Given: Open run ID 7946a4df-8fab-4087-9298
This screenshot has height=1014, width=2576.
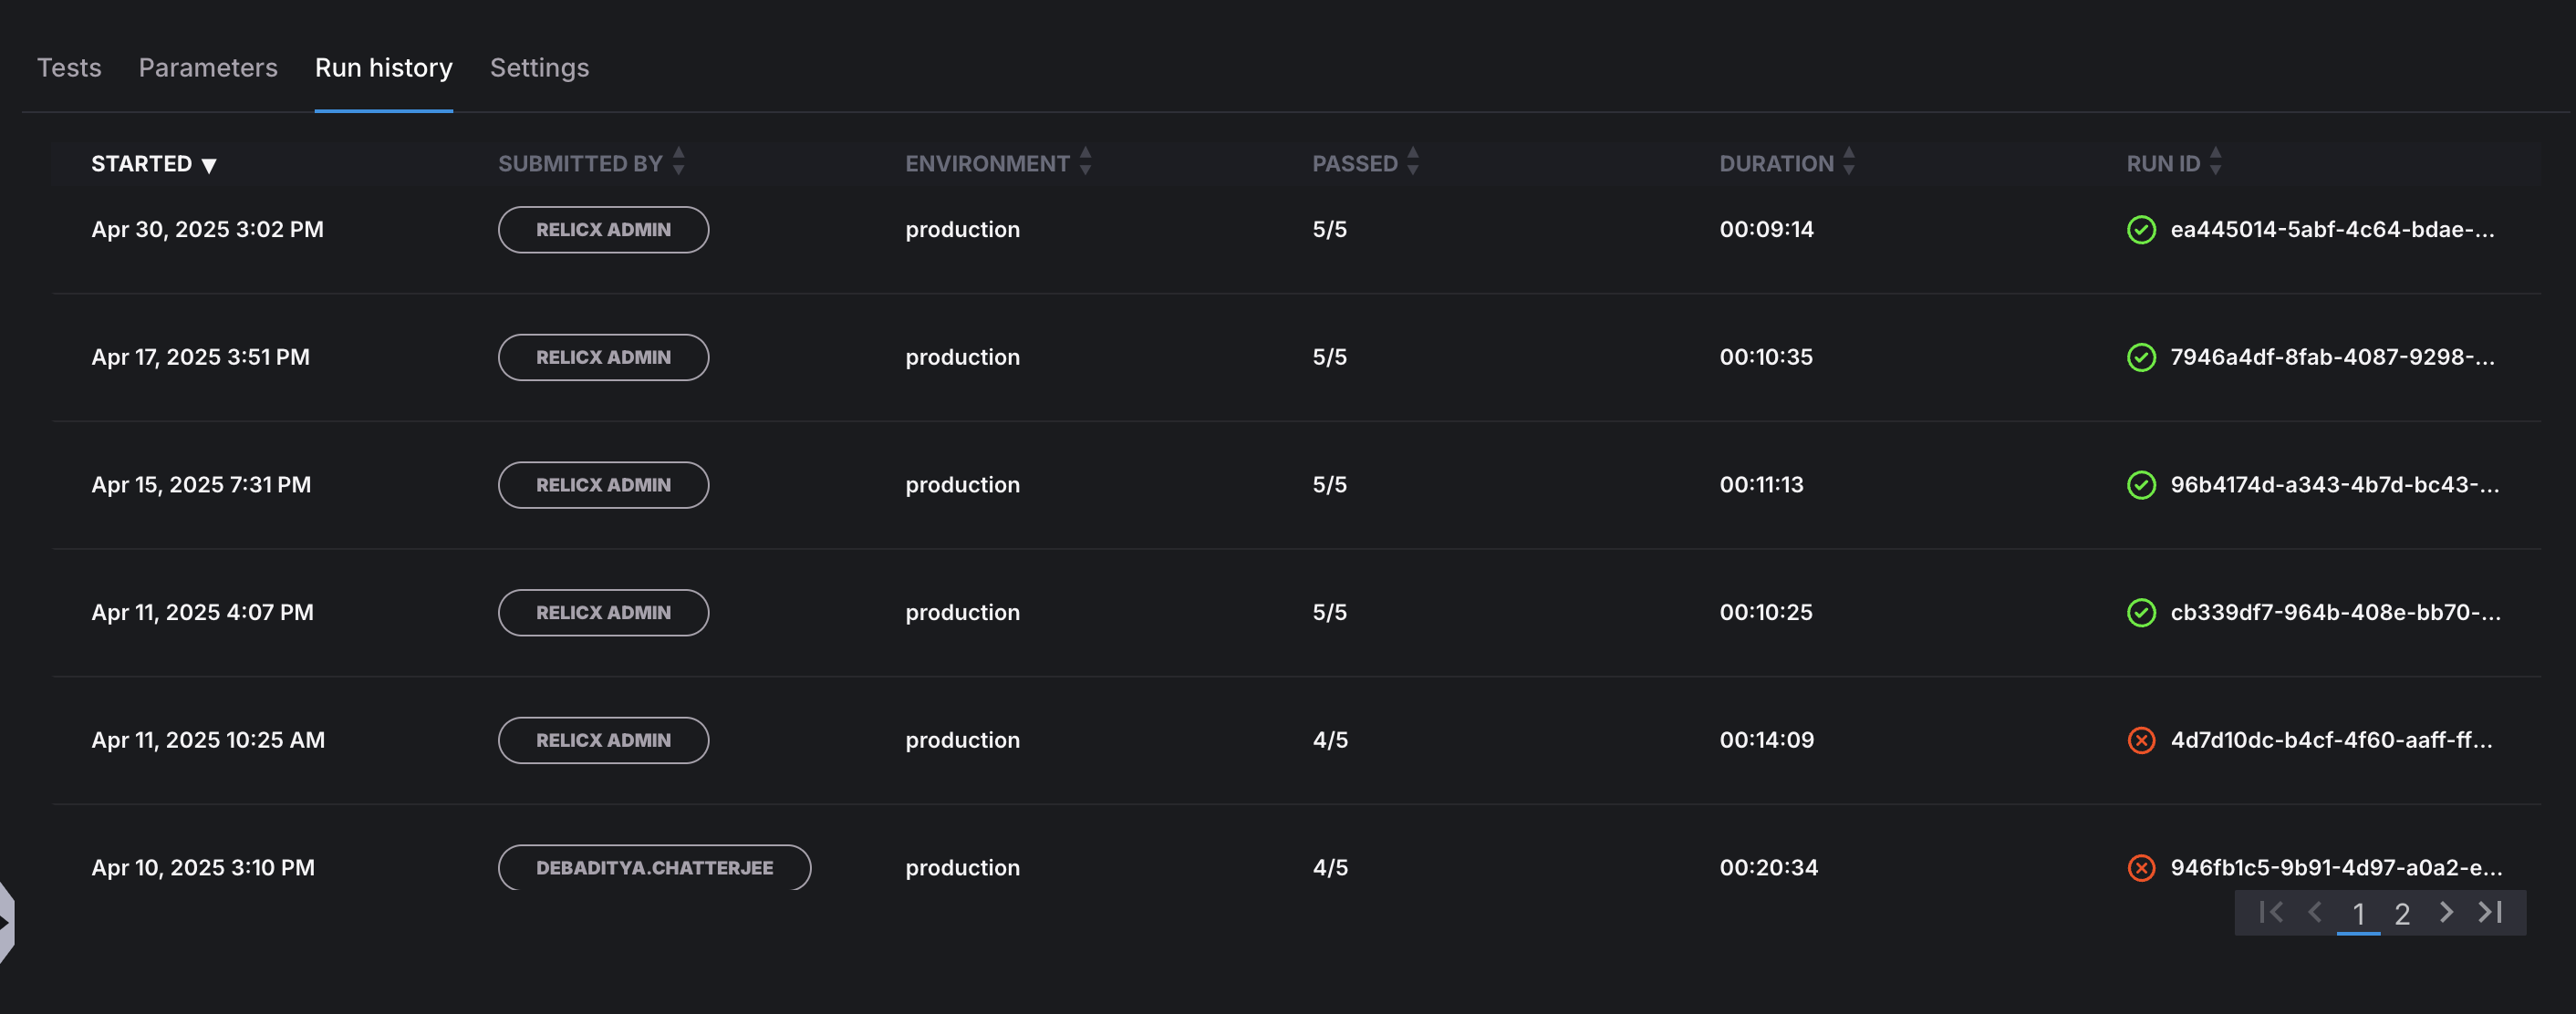Looking at the screenshot, I should pos(2332,357).
